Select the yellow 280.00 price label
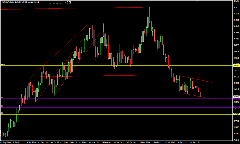 236,114
